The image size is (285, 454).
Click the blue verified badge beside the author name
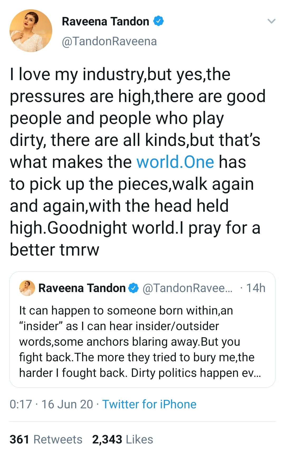(159, 21)
